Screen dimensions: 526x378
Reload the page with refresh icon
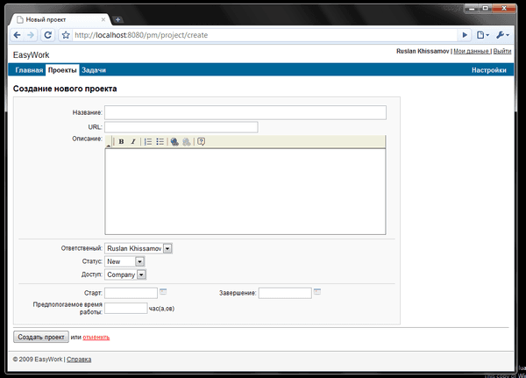[48, 35]
